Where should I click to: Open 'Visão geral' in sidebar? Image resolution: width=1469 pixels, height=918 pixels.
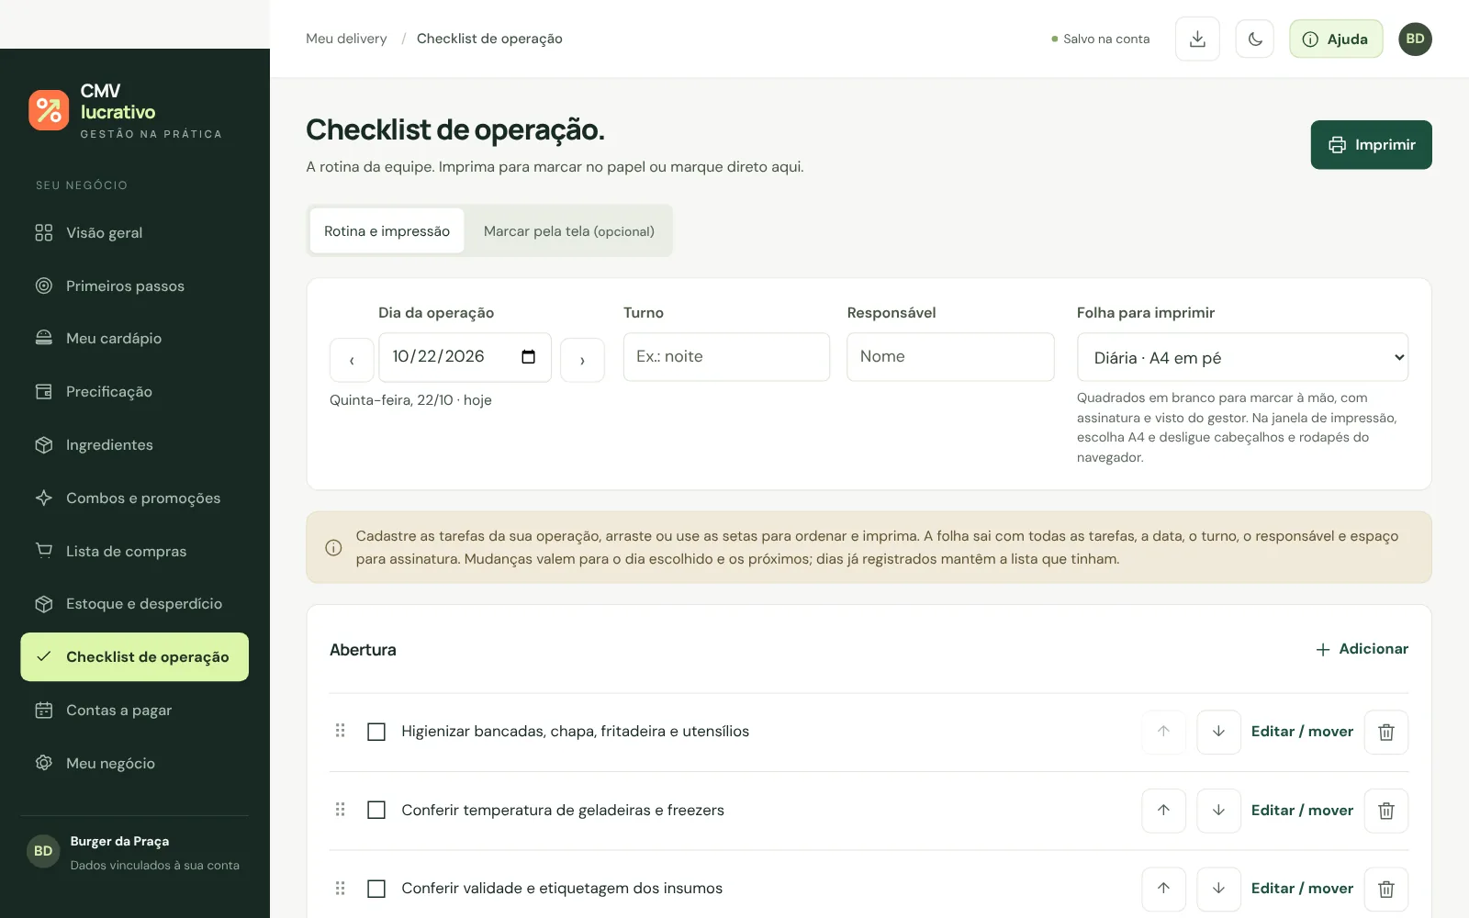[135, 233]
